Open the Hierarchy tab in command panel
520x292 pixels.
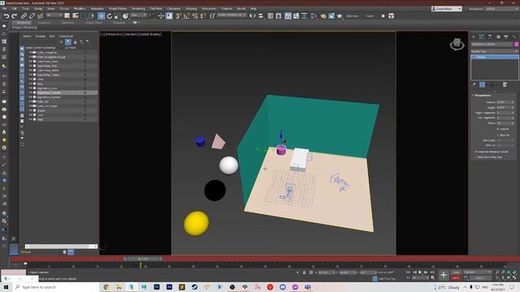(x=490, y=36)
